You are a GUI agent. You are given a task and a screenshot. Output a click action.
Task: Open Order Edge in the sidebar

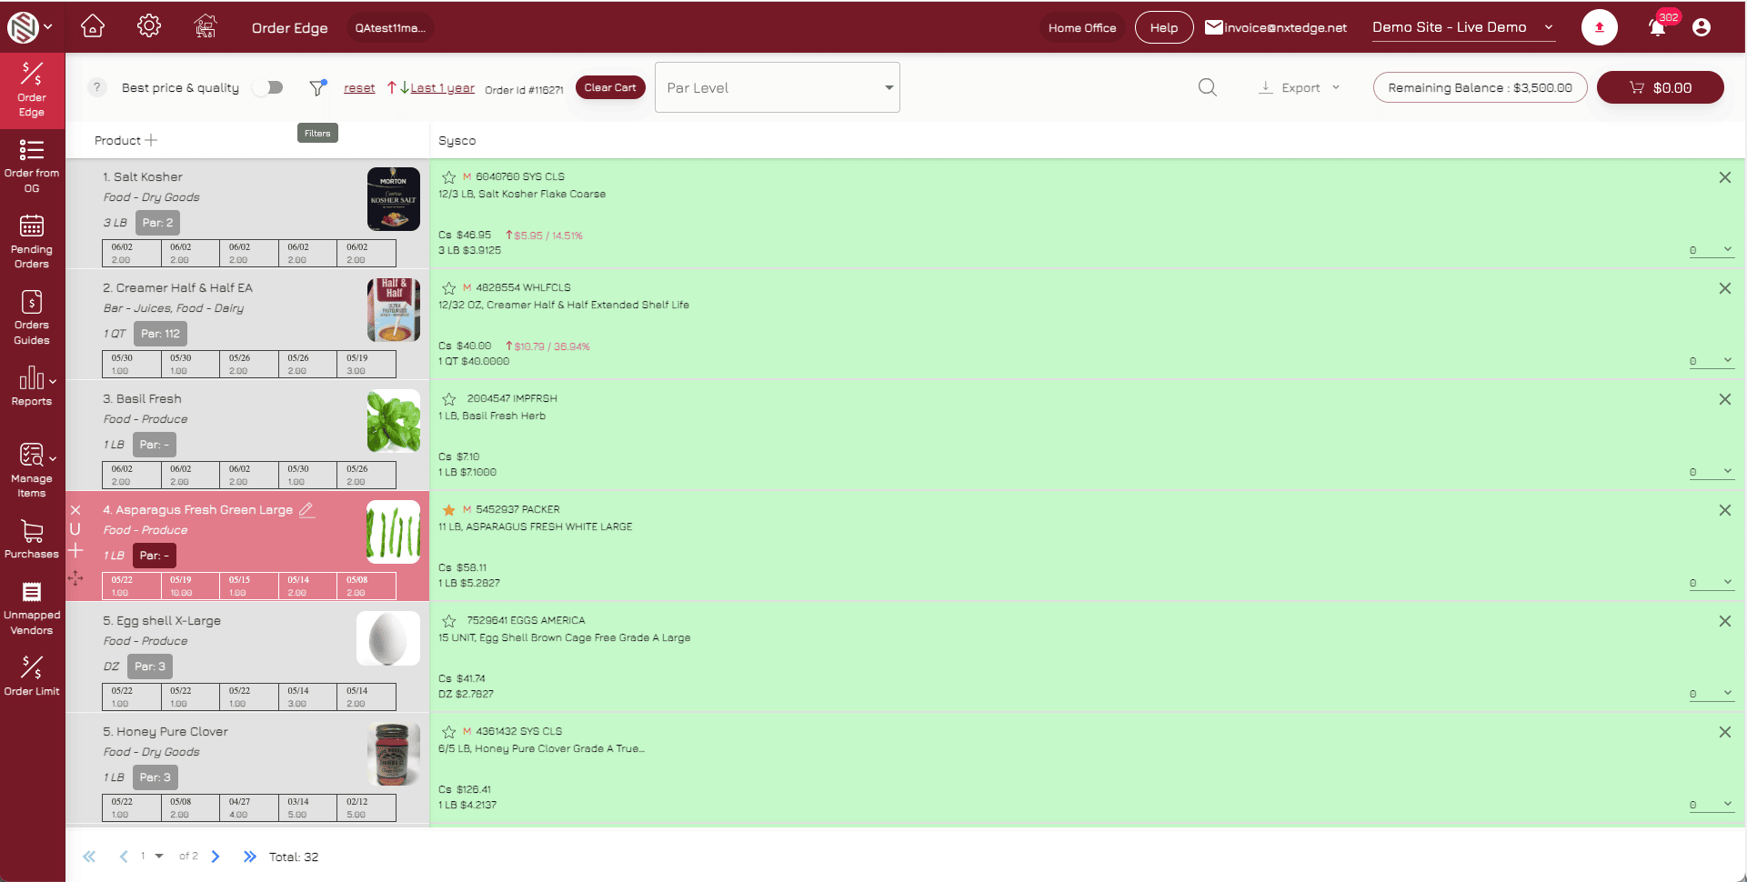click(32, 89)
